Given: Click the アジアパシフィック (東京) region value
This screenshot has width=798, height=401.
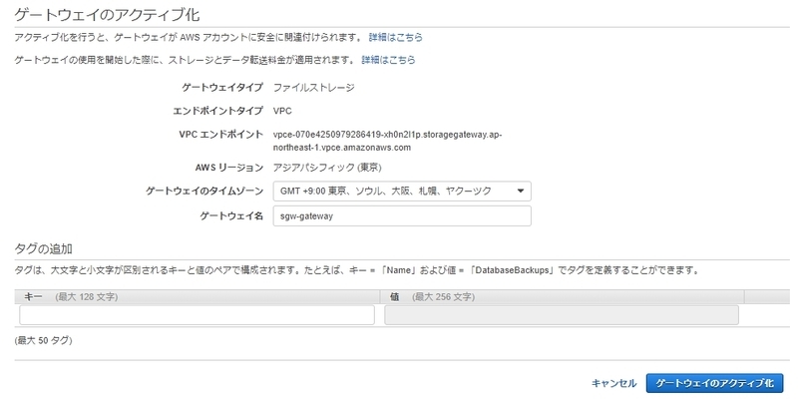Looking at the screenshot, I should pos(327,168).
